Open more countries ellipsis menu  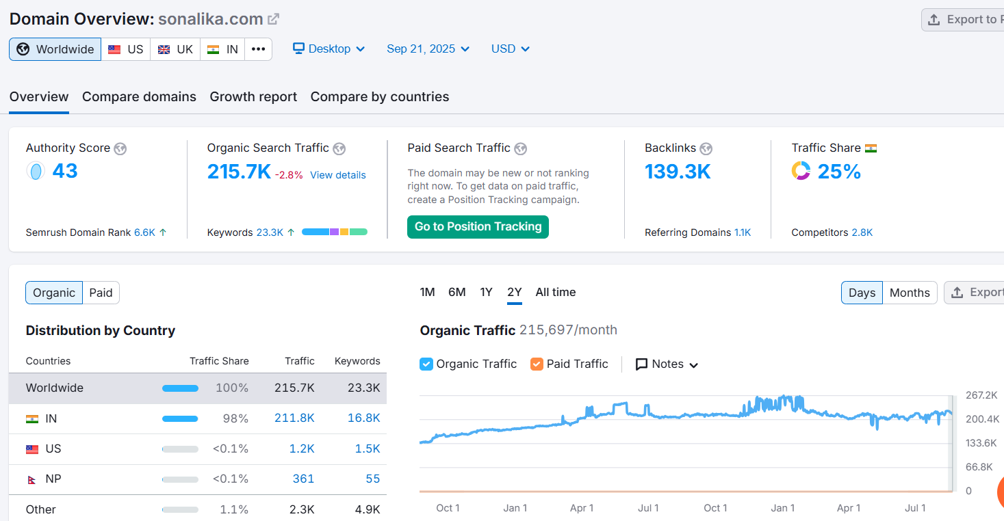(258, 49)
